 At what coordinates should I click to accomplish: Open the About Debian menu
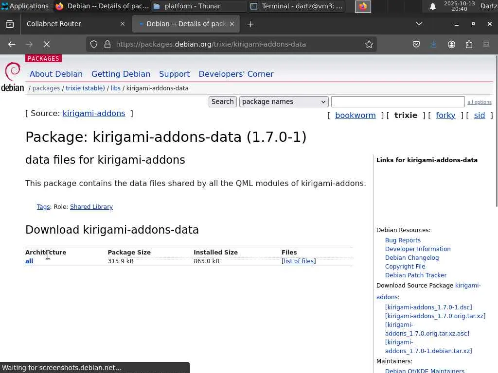pyautogui.click(x=56, y=74)
